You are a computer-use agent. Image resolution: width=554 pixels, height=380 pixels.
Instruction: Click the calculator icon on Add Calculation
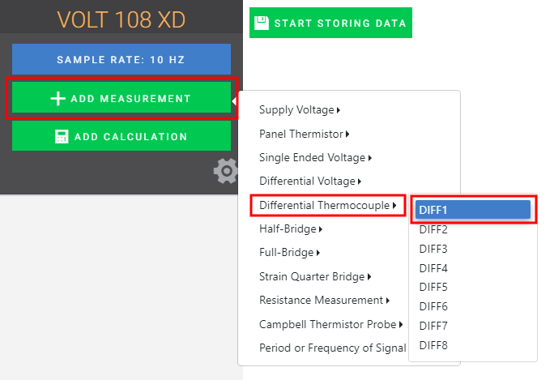tap(62, 137)
